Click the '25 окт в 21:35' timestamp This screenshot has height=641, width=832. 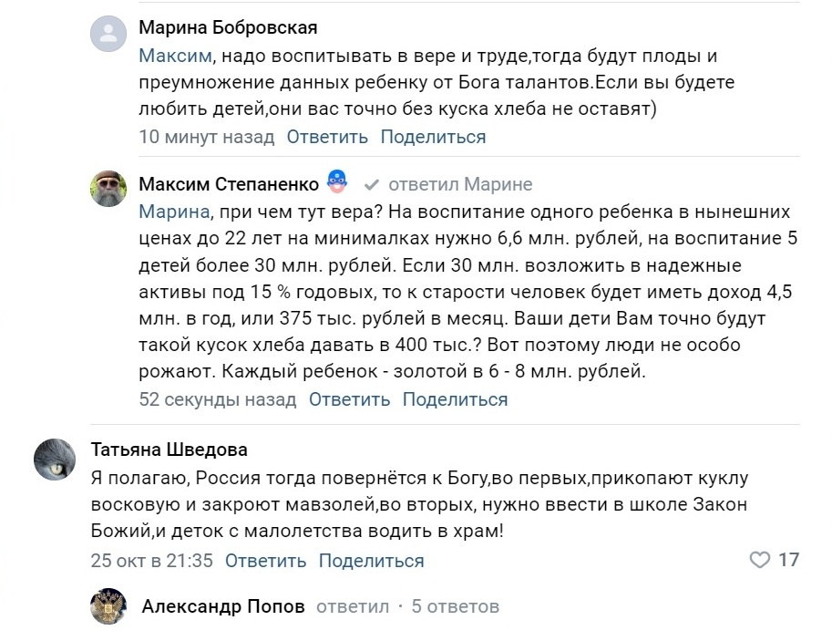click(151, 561)
